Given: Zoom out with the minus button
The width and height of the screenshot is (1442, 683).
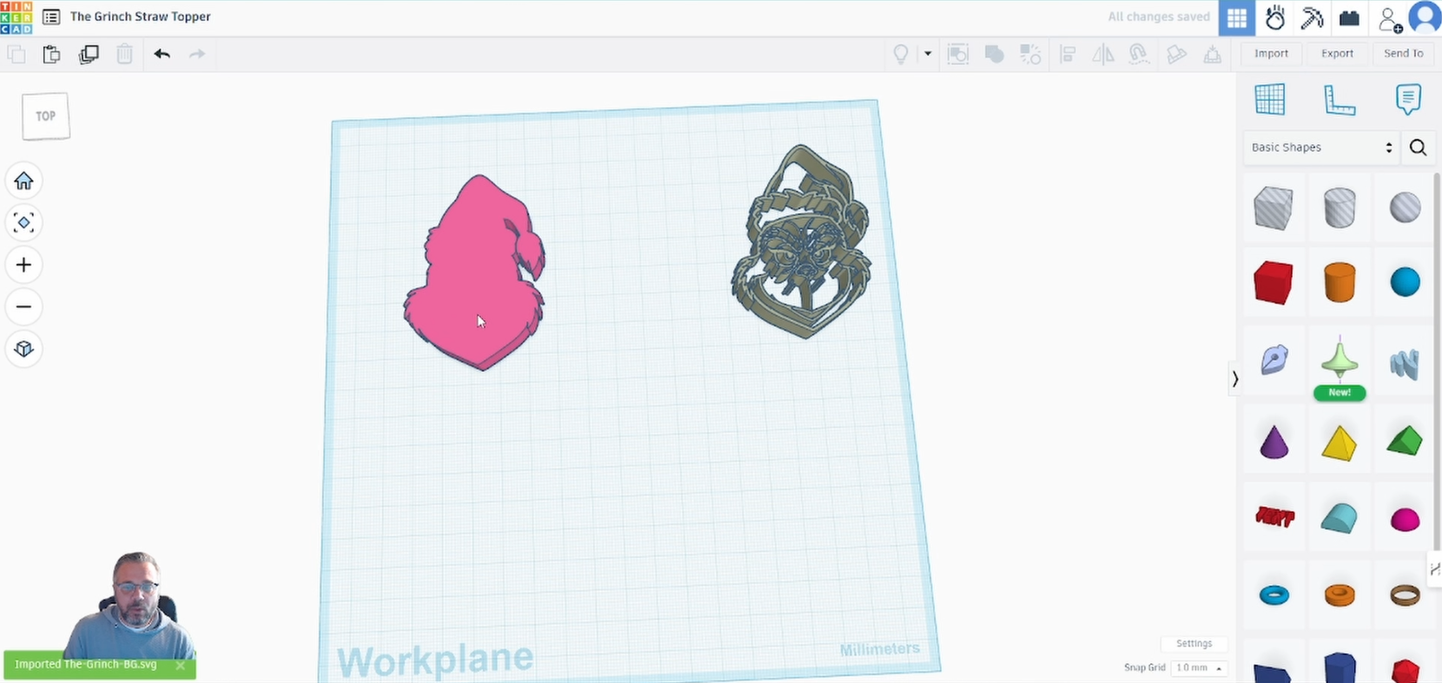Looking at the screenshot, I should click(23, 306).
